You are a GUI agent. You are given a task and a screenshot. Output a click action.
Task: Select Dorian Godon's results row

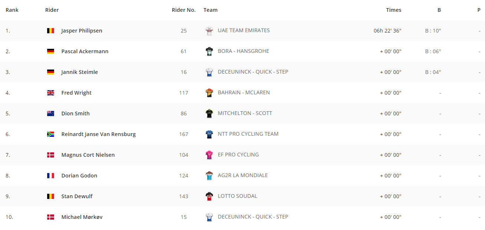[x=242, y=176]
